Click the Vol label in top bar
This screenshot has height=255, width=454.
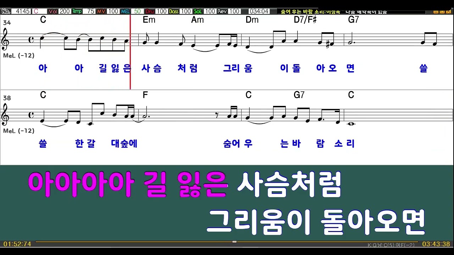coord(53,11)
